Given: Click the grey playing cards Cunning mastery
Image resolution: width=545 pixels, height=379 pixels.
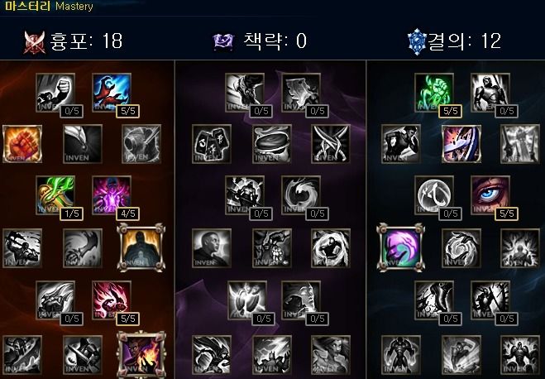Looking at the screenshot, I should 212,144.
